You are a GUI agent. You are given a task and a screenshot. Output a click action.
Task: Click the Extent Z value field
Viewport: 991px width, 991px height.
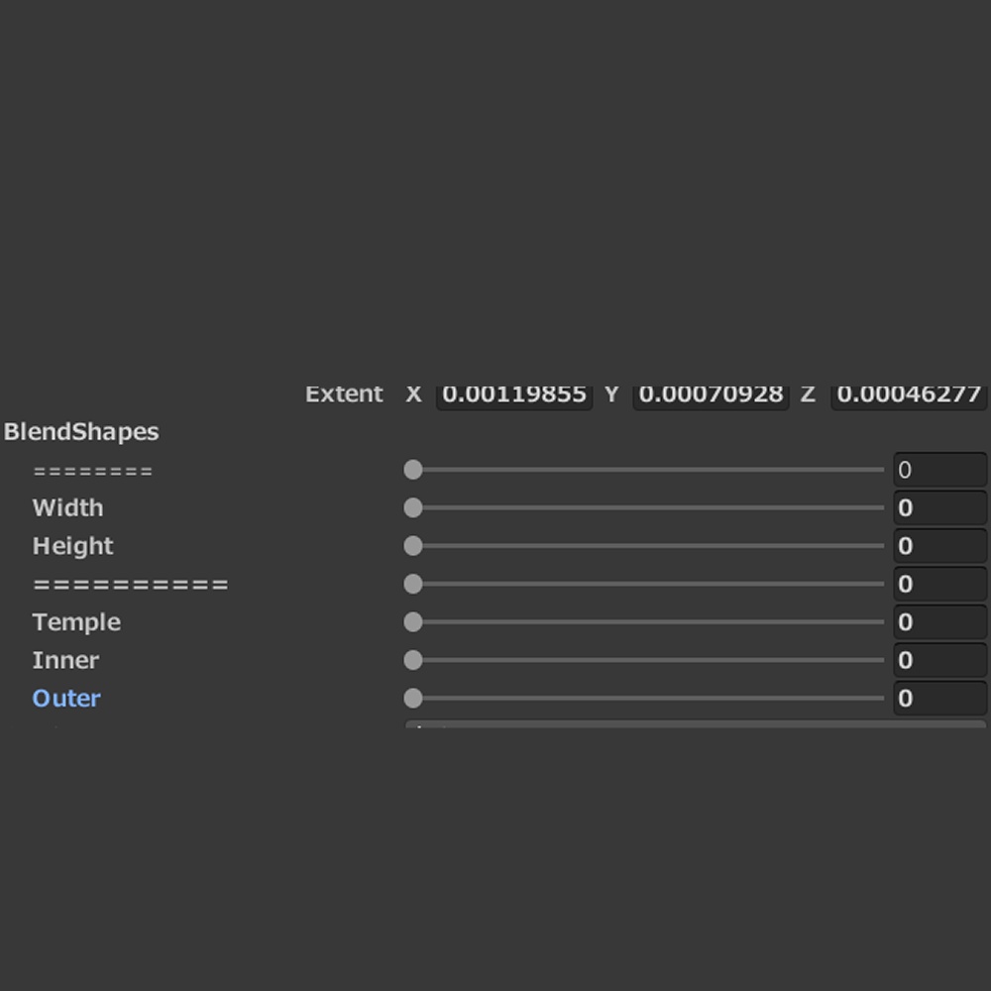(908, 395)
